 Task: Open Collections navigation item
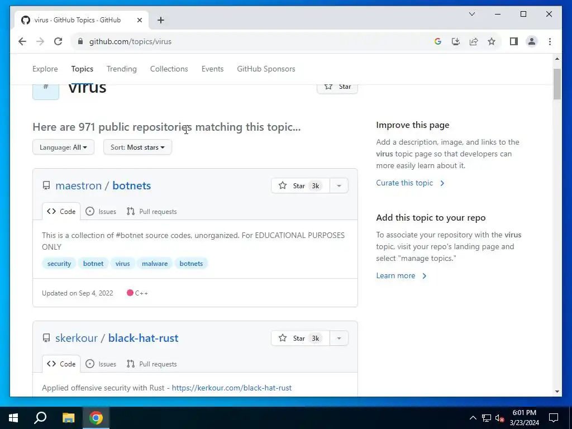(x=169, y=69)
